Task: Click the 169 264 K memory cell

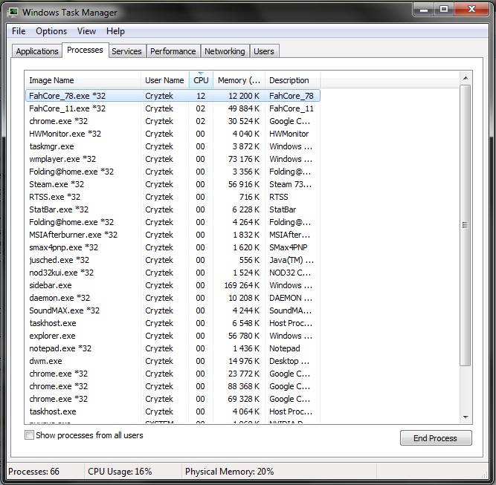Action: point(242,285)
